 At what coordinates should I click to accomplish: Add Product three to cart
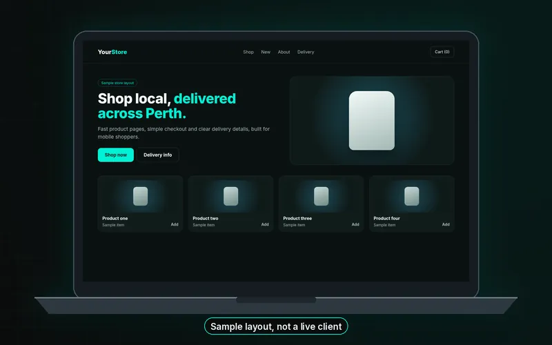355,224
